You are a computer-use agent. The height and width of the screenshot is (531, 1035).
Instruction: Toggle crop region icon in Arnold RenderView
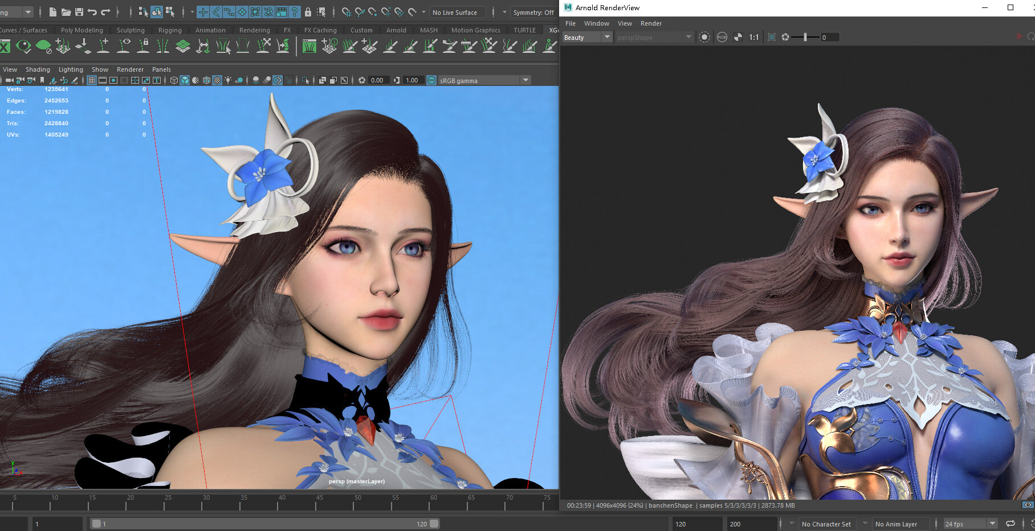pyautogui.click(x=771, y=37)
